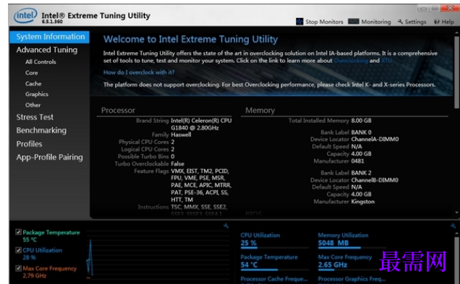Click ChannelA-DIMM0 device locator
460x284 pixels.
coord(375,139)
